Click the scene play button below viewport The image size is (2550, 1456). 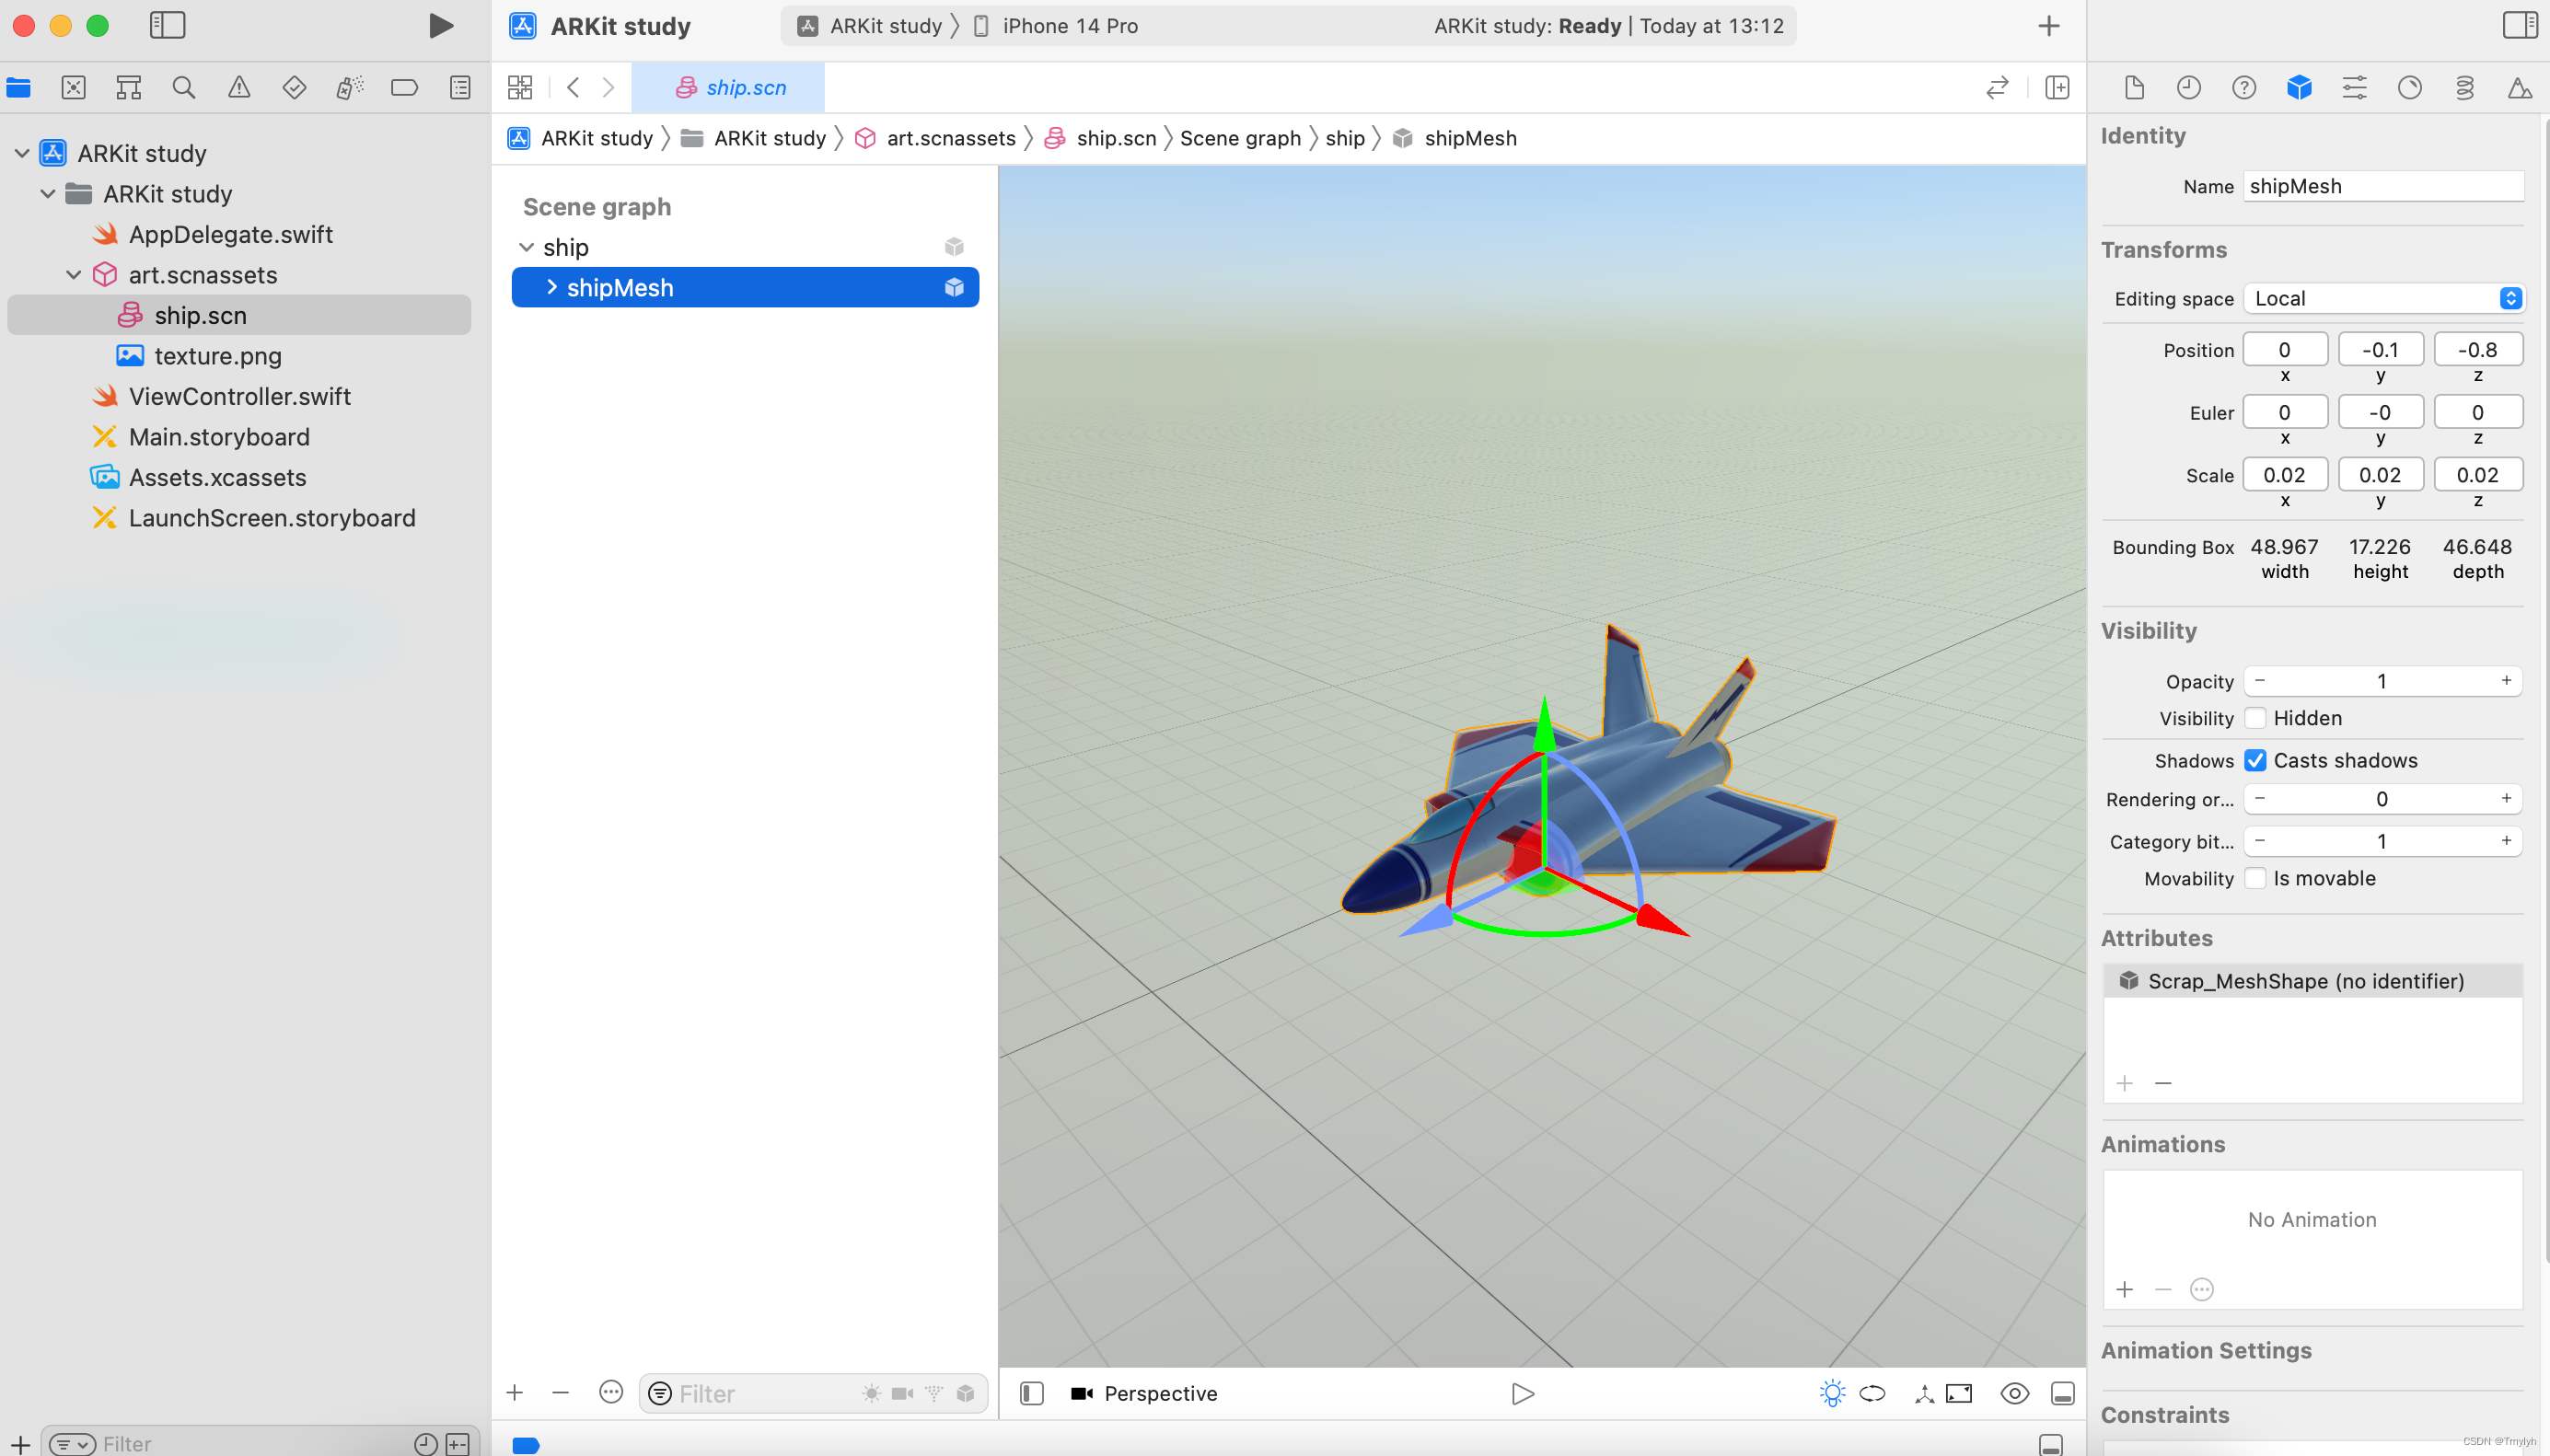click(1522, 1393)
